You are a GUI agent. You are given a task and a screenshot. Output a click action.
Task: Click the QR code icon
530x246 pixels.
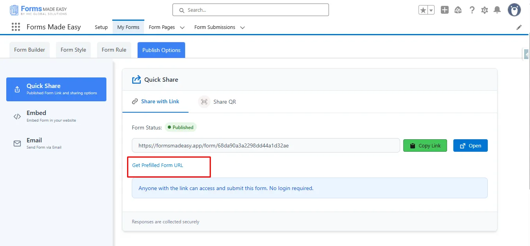pos(204,102)
